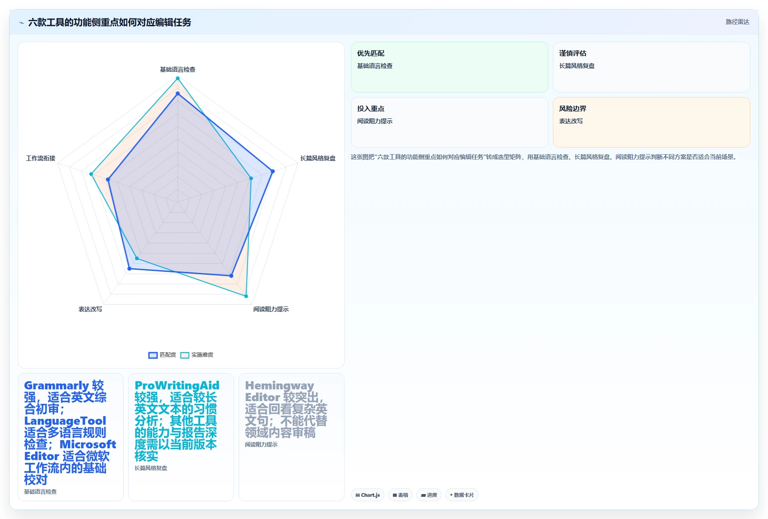Click the 实施难度 legend label

(x=202, y=355)
